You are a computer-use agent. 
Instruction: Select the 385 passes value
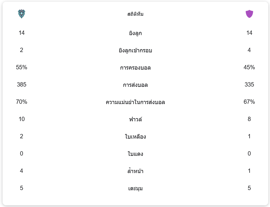pyautogui.click(x=22, y=85)
